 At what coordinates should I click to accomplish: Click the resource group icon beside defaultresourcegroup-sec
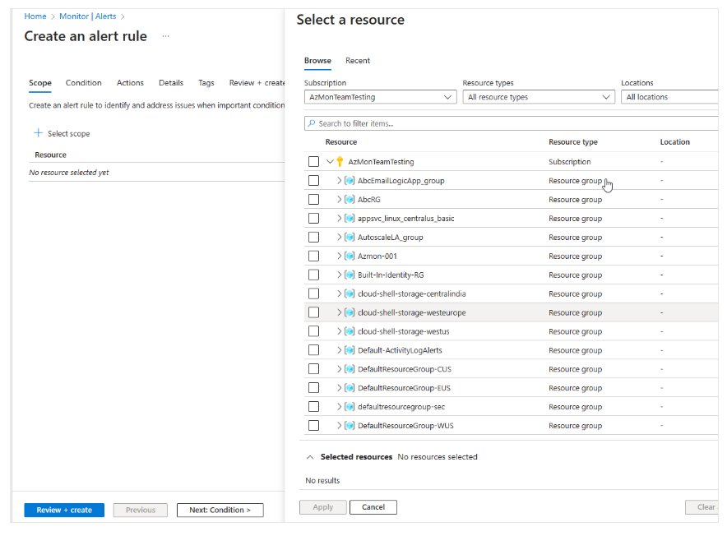point(350,406)
